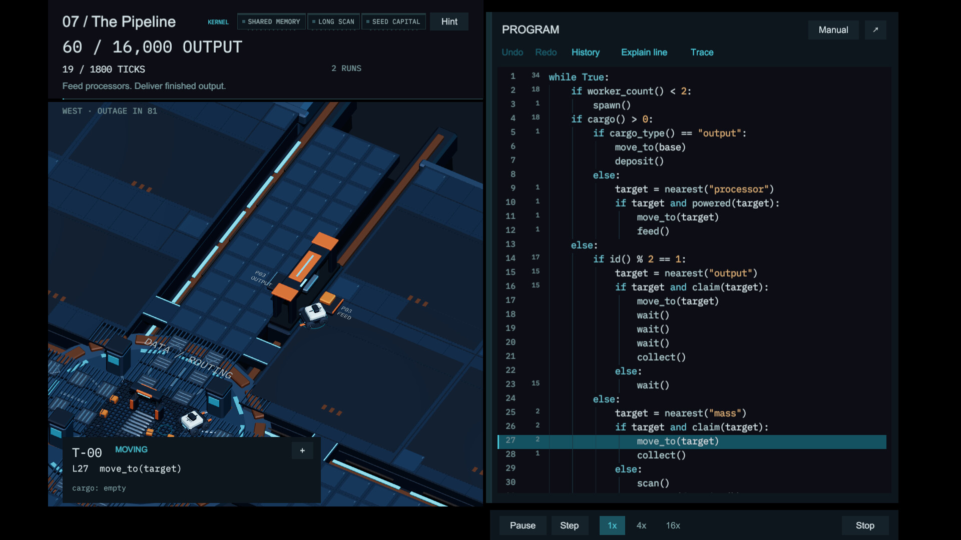Click code line 21 'collect()'
The height and width of the screenshot is (540, 961).
coord(661,357)
